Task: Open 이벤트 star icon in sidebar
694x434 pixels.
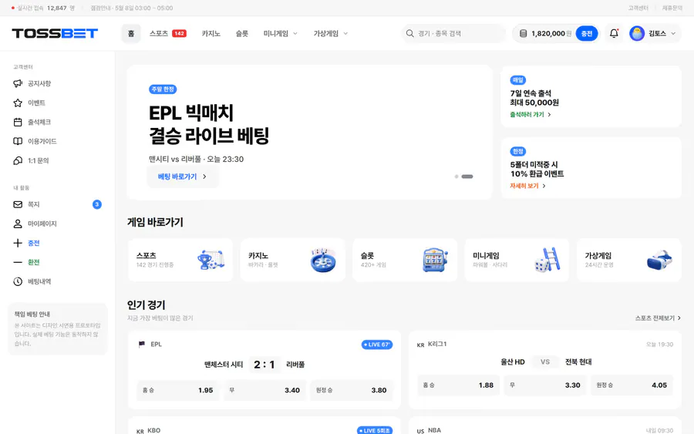Action: [18, 103]
